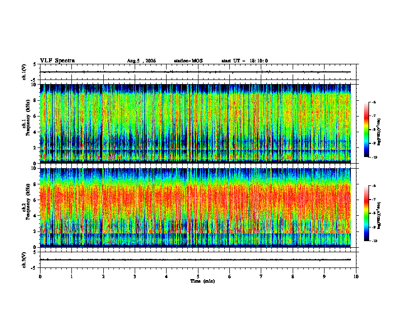Image resolution: width=401 pixels, height=310 pixels.
Task: Click the "9" tick on the time axis
Action: (324, 277)
